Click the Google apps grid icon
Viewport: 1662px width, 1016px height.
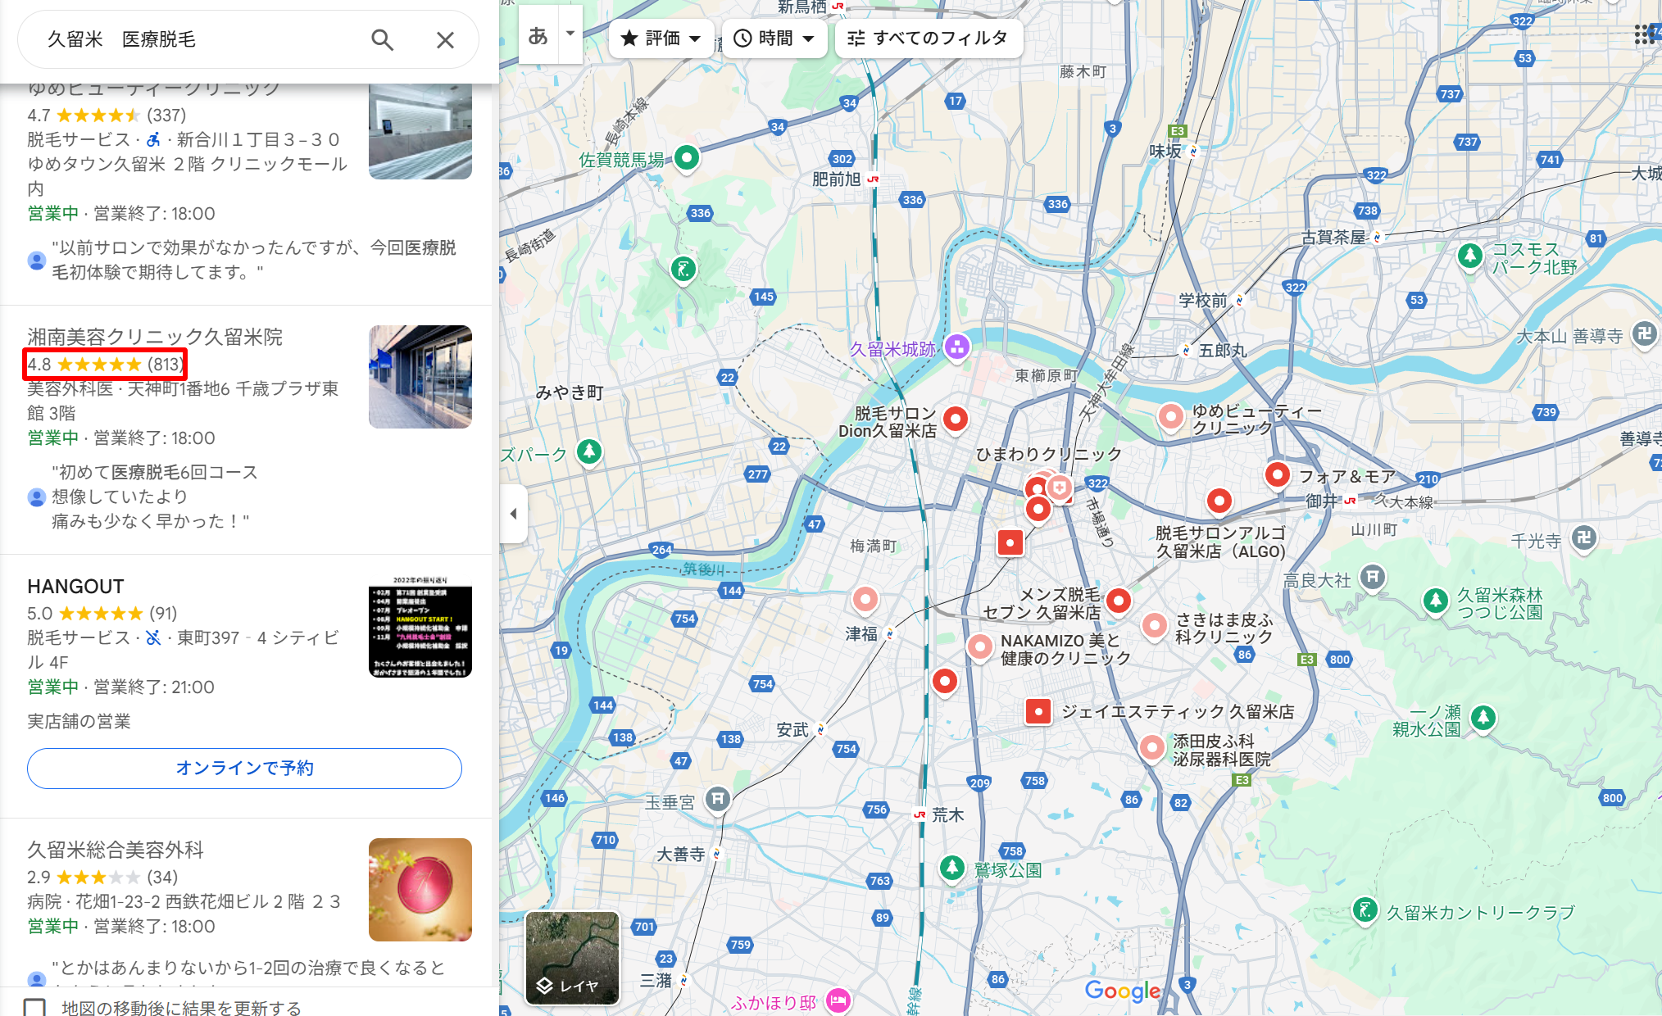pyautogui.click(x=1643, y=34)
